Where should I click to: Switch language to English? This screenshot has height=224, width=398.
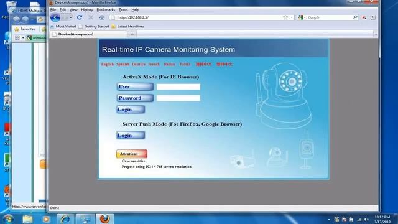coord(108,64)
